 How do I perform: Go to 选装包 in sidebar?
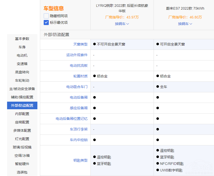[22, 172]
